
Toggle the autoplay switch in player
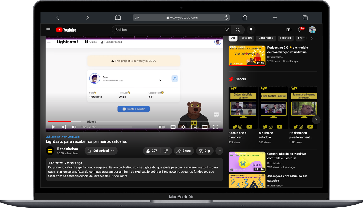[161, 127]
